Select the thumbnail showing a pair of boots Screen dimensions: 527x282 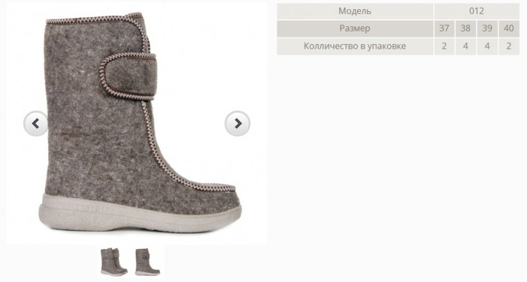coord(114,262)
